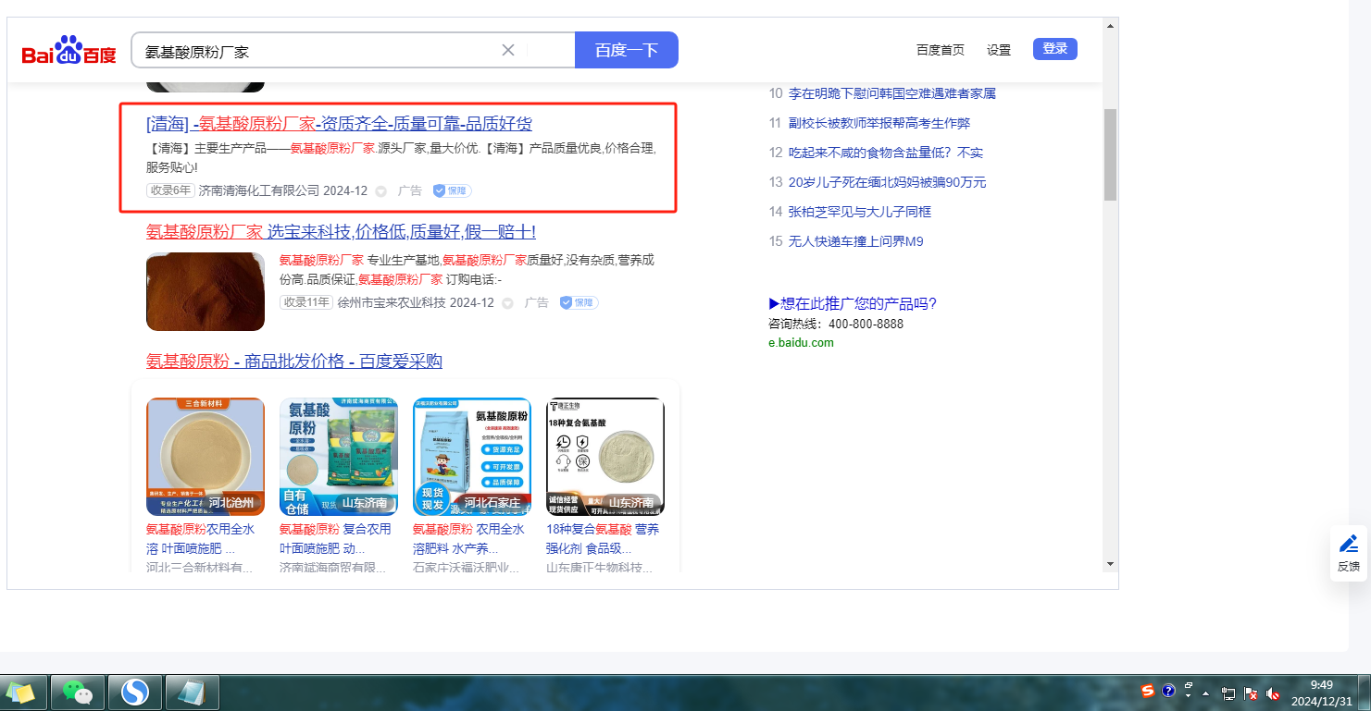Click the 保障 shield badge on 清海 ad

452,190
